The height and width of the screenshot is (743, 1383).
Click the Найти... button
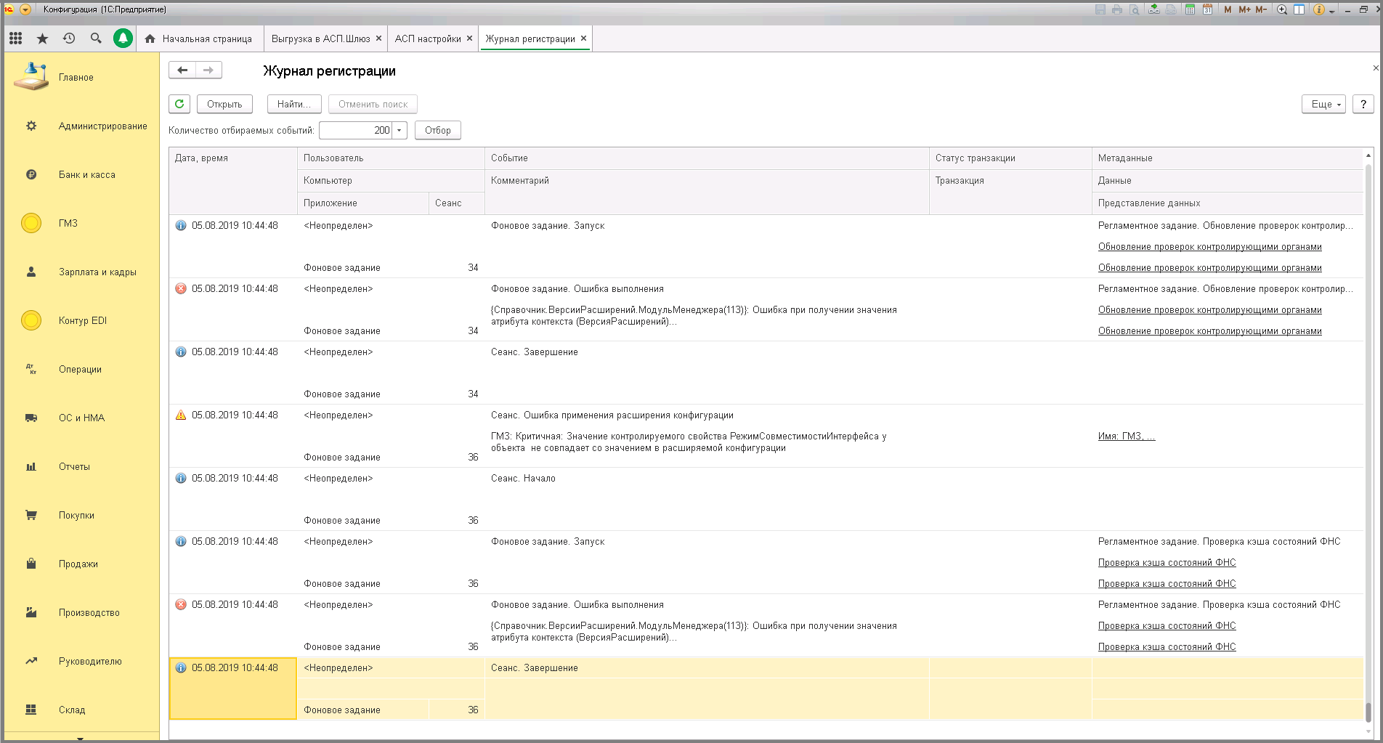[294, 104]
